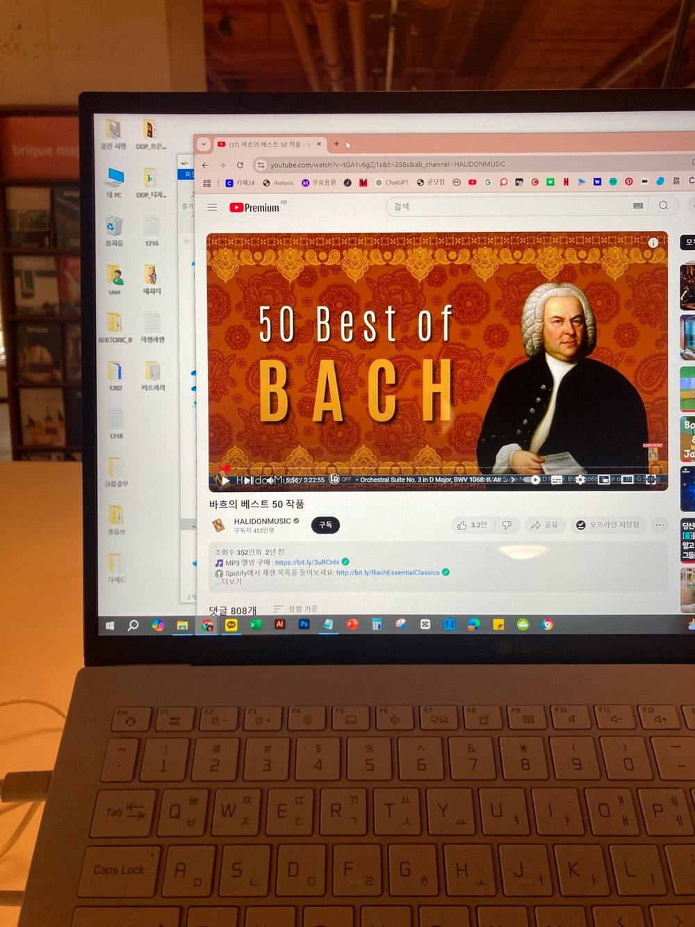
Task: Open KakaoTalk from the taskbar
Action: tap(231, 625)
